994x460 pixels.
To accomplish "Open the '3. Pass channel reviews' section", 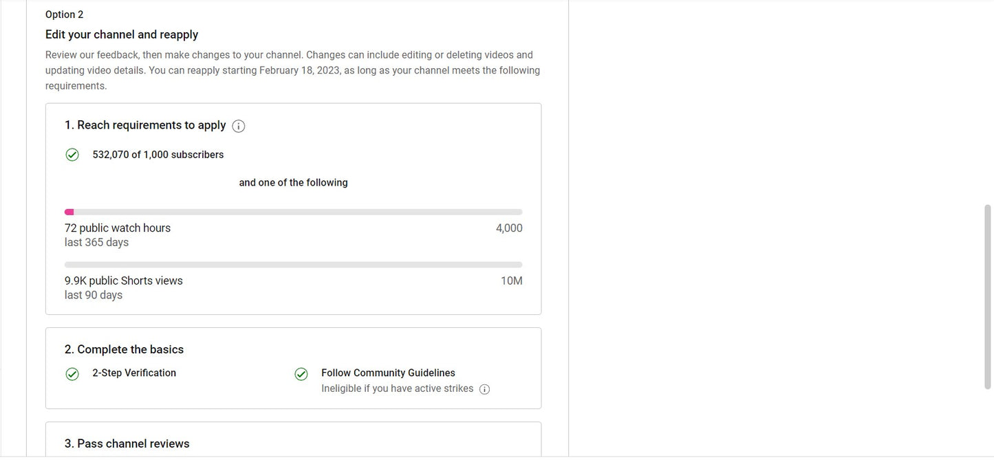I will [x=127, y=443].
